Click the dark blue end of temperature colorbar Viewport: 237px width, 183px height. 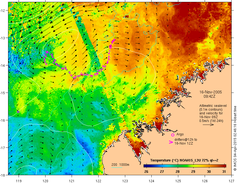[x=146, y=166]
